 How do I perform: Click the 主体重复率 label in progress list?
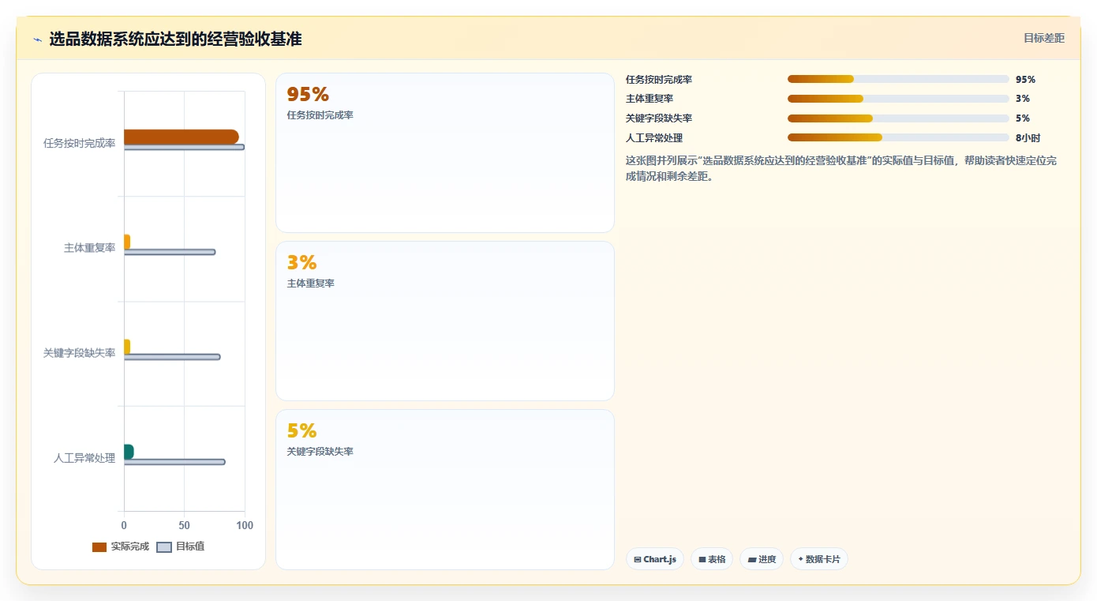pos(650,99)
